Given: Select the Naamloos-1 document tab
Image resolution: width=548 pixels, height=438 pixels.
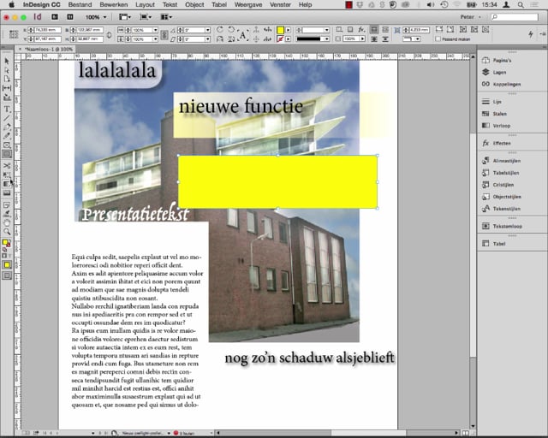Looking at the screenshot, I should point(48,50).
